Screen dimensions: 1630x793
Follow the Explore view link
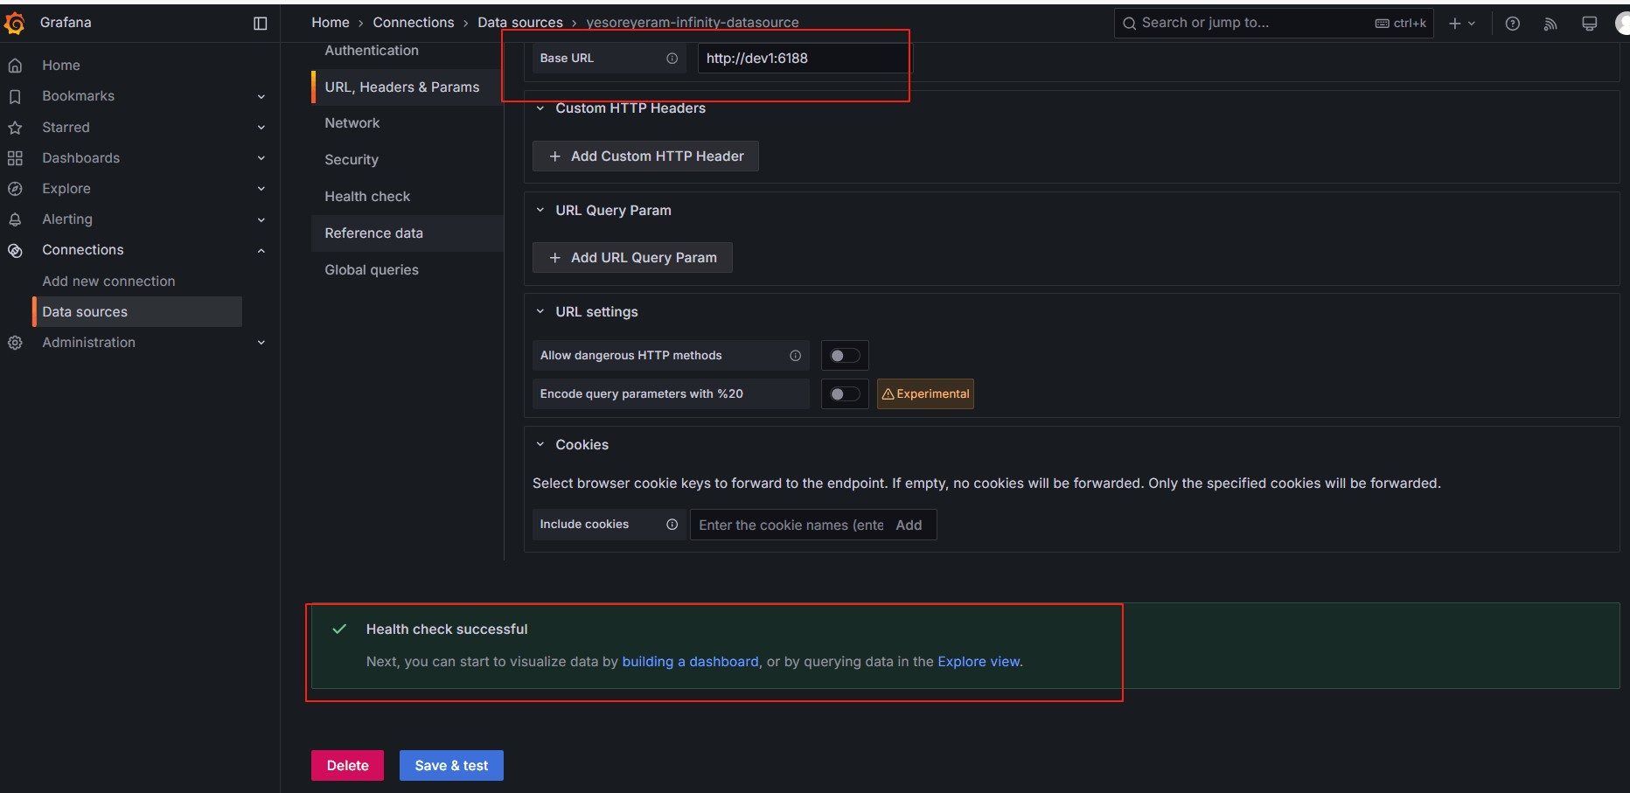click(x=979, y=662)
